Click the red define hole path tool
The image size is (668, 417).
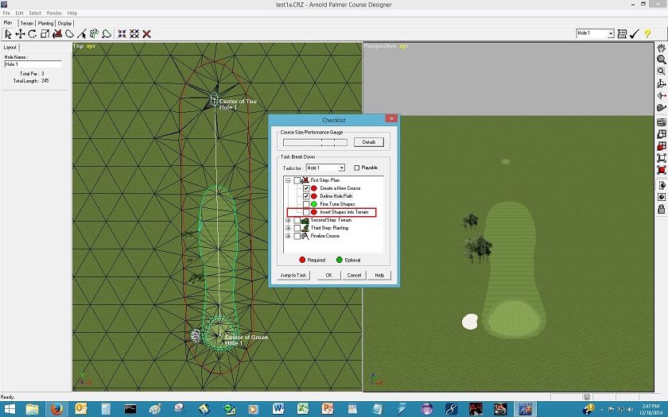(57, 34)
